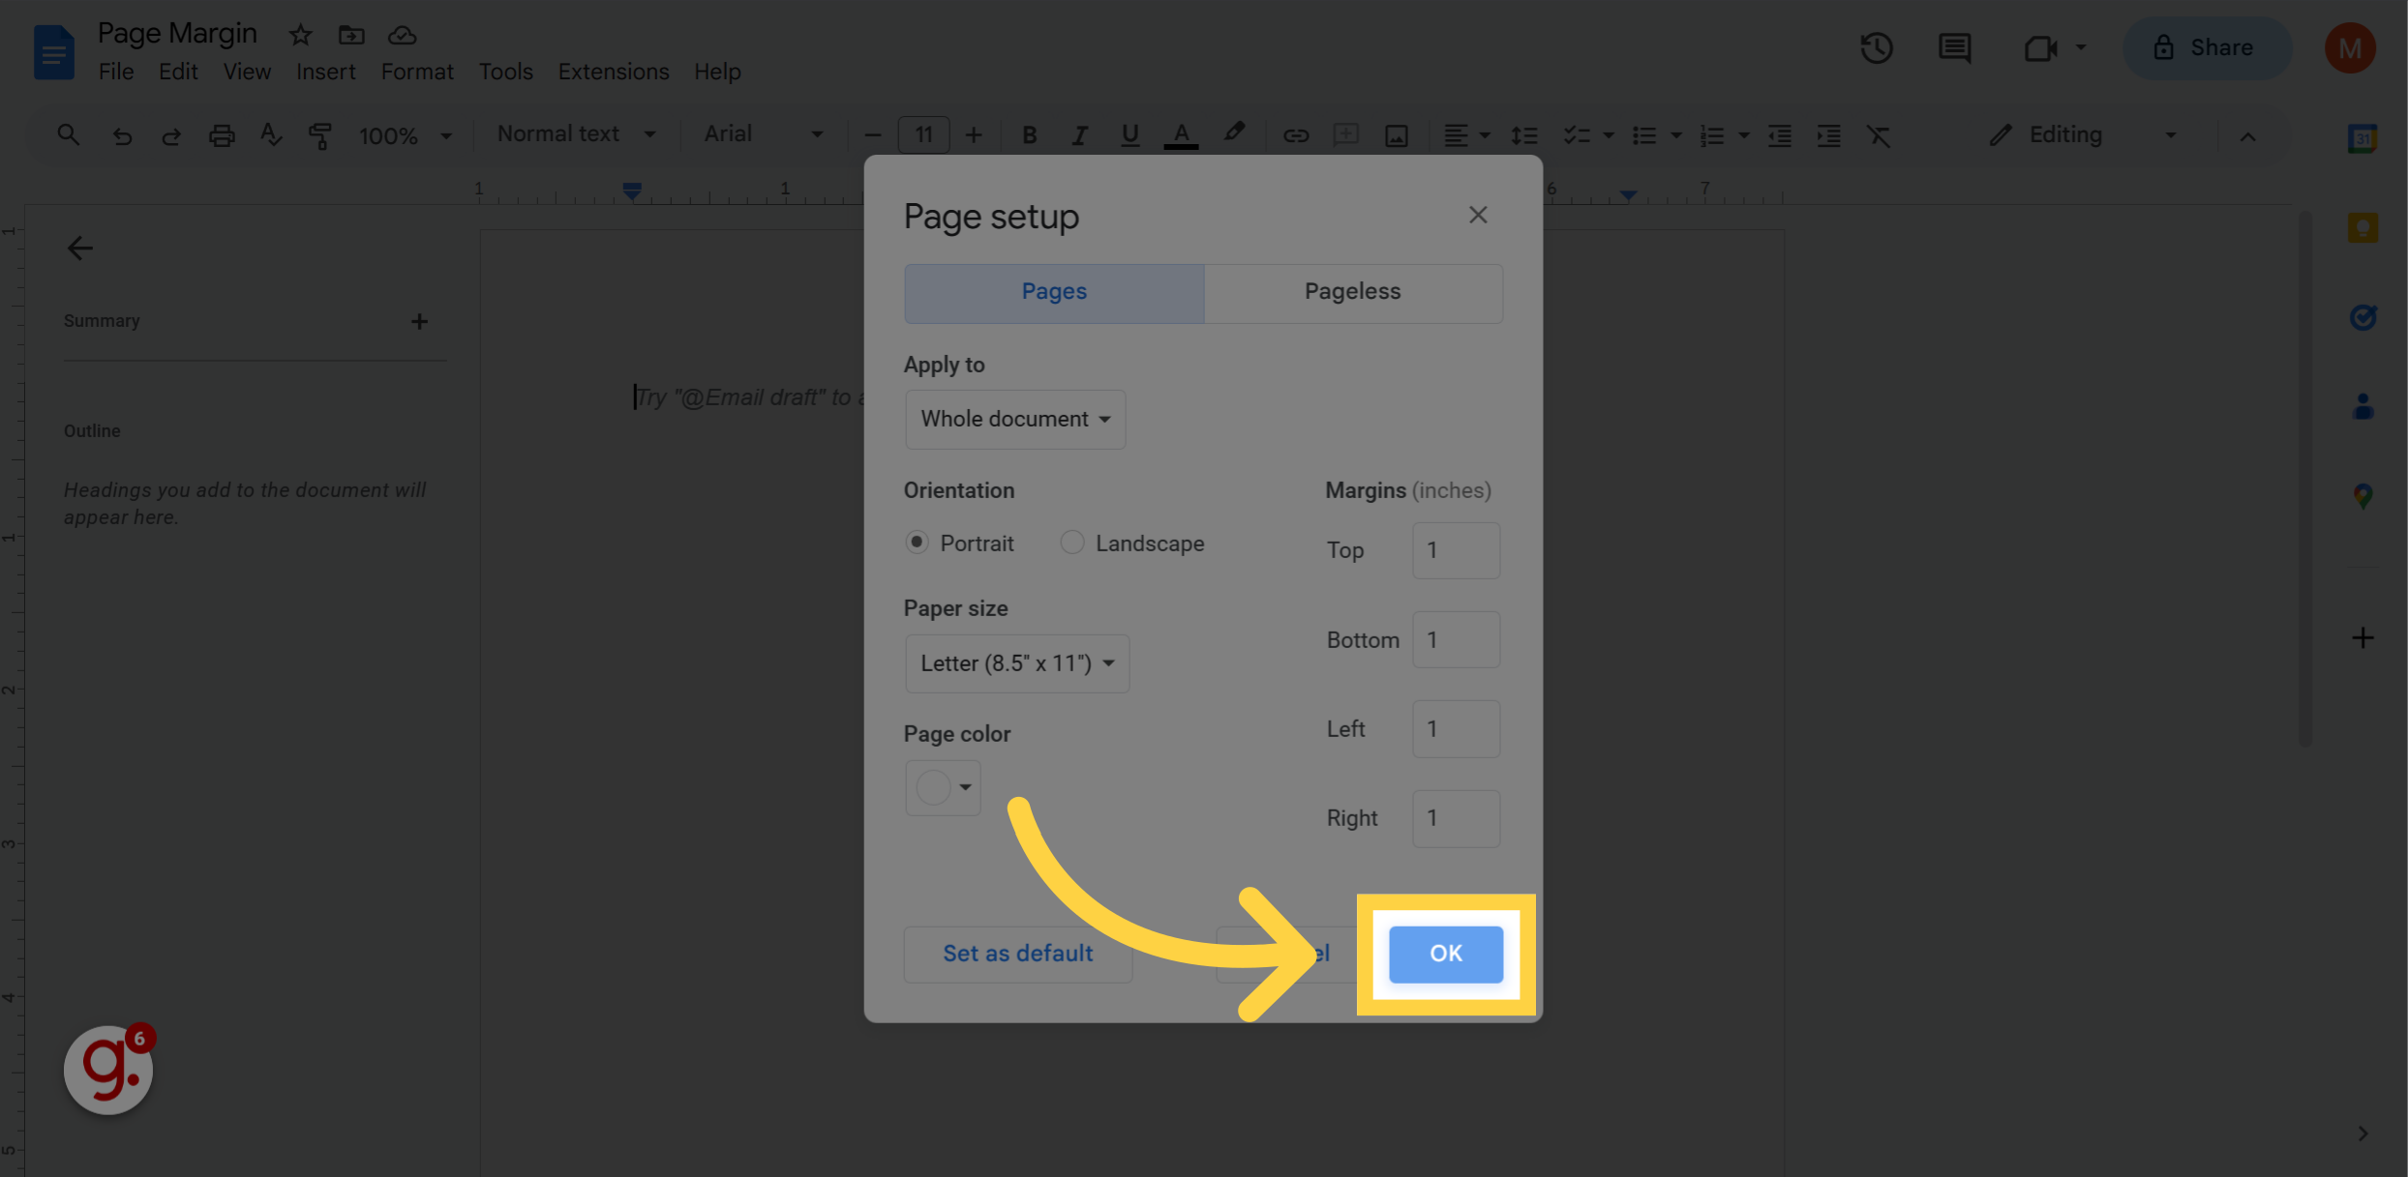2408x1177 pixels.
Task: Click the Redo icon
Action: pos(171,135)
